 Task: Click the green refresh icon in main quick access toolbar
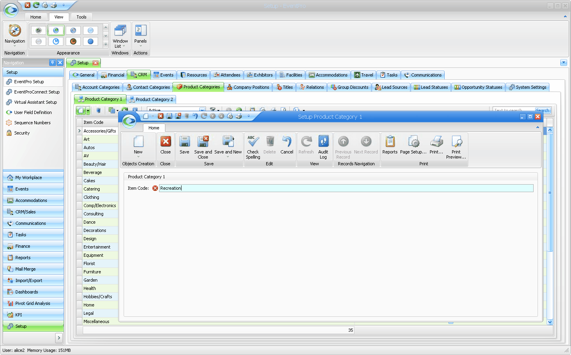[36, 5]
